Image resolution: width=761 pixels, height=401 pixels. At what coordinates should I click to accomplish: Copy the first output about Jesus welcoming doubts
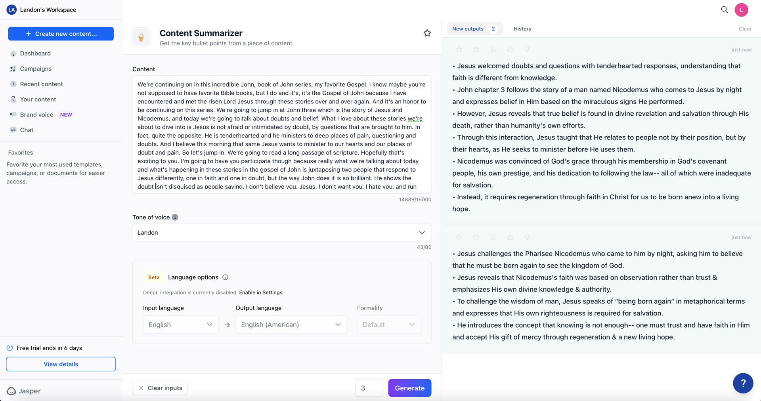476,50
